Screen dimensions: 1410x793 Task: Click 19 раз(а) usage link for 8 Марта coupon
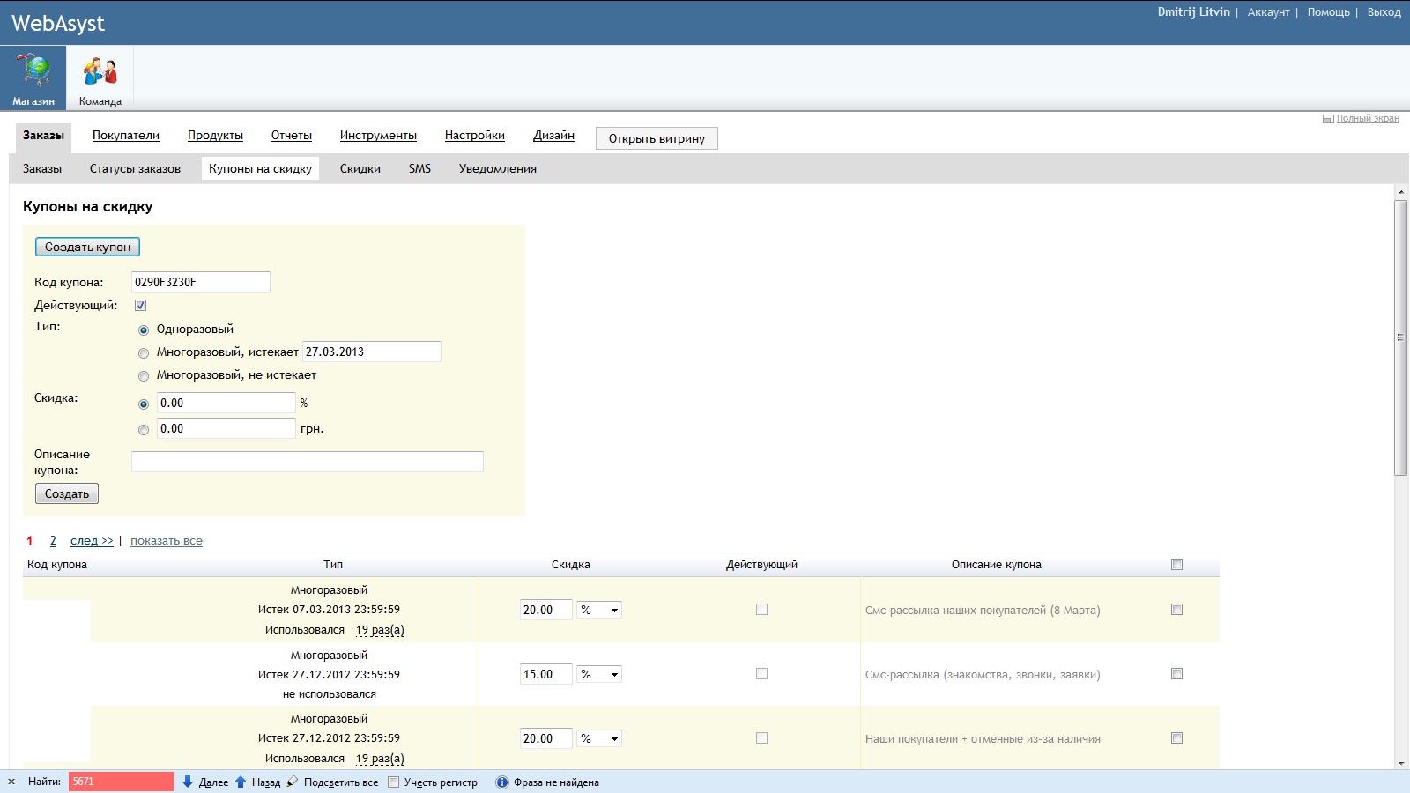[380, 630]
